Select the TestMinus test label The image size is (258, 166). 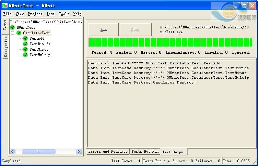tap(39, 49)
